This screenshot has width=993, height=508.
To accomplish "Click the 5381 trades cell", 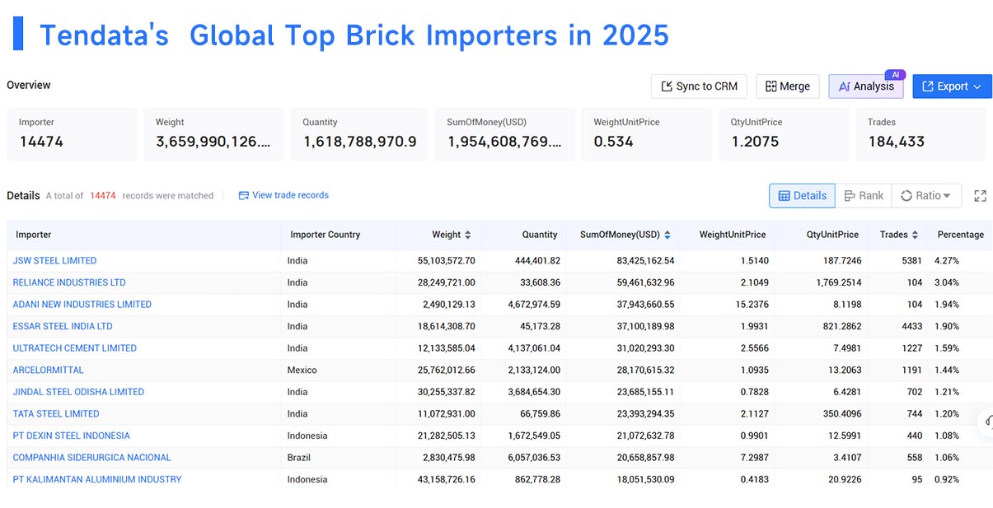I will click(913, 260).
